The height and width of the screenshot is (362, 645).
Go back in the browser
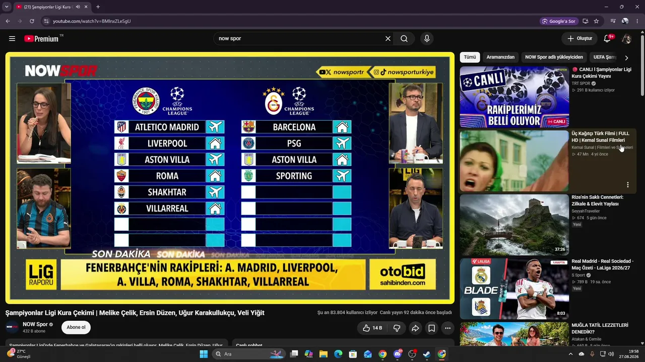8,21
